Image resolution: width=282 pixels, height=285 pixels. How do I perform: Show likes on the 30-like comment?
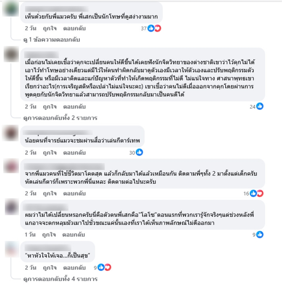[x=136, y=153]
